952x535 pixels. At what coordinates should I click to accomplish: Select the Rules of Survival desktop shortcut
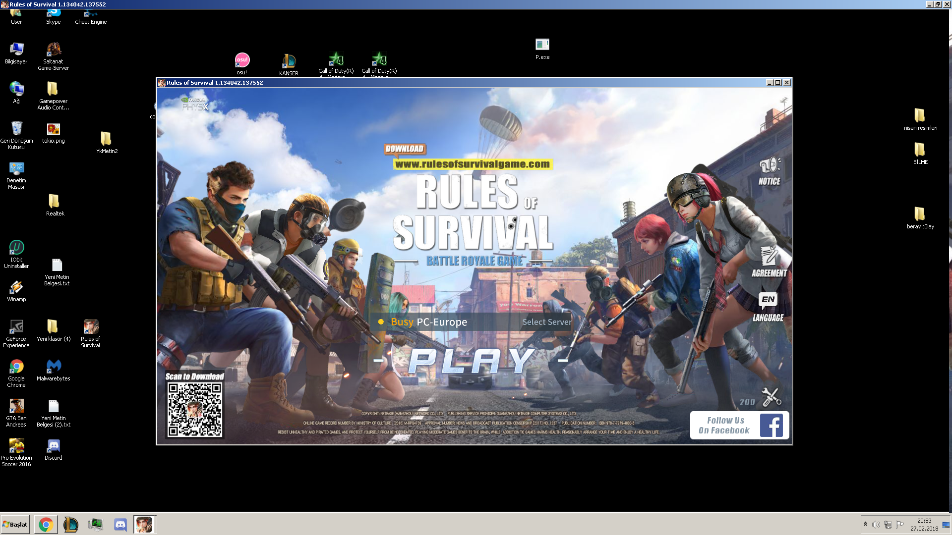[x=91, y=333]
